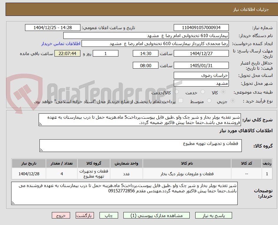
Task: Select the خدمت radio button
Action: (203, 92)
